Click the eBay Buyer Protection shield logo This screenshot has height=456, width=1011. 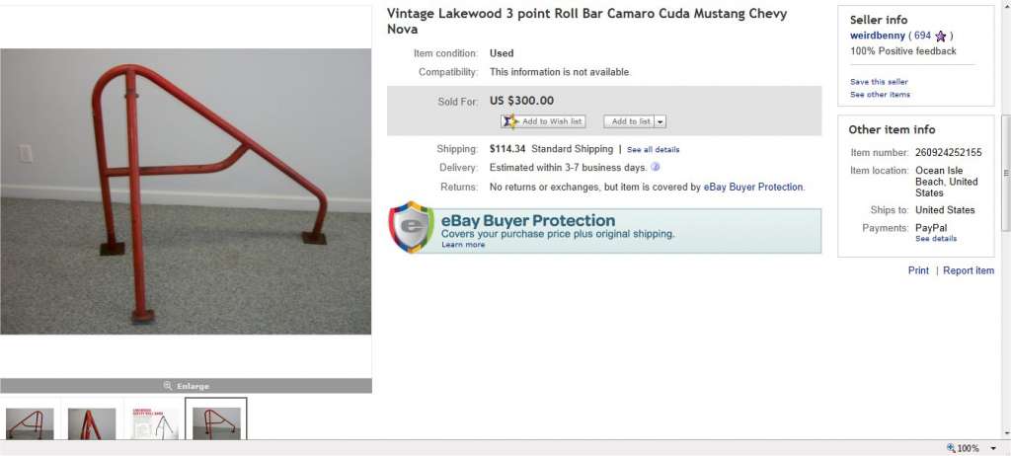click(411, 226)
